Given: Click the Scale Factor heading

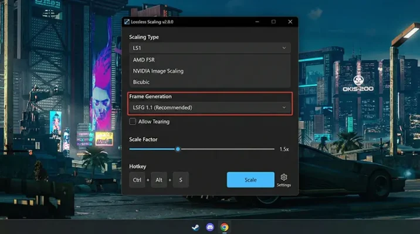Looking at the screenshot, I should [143, 139].
